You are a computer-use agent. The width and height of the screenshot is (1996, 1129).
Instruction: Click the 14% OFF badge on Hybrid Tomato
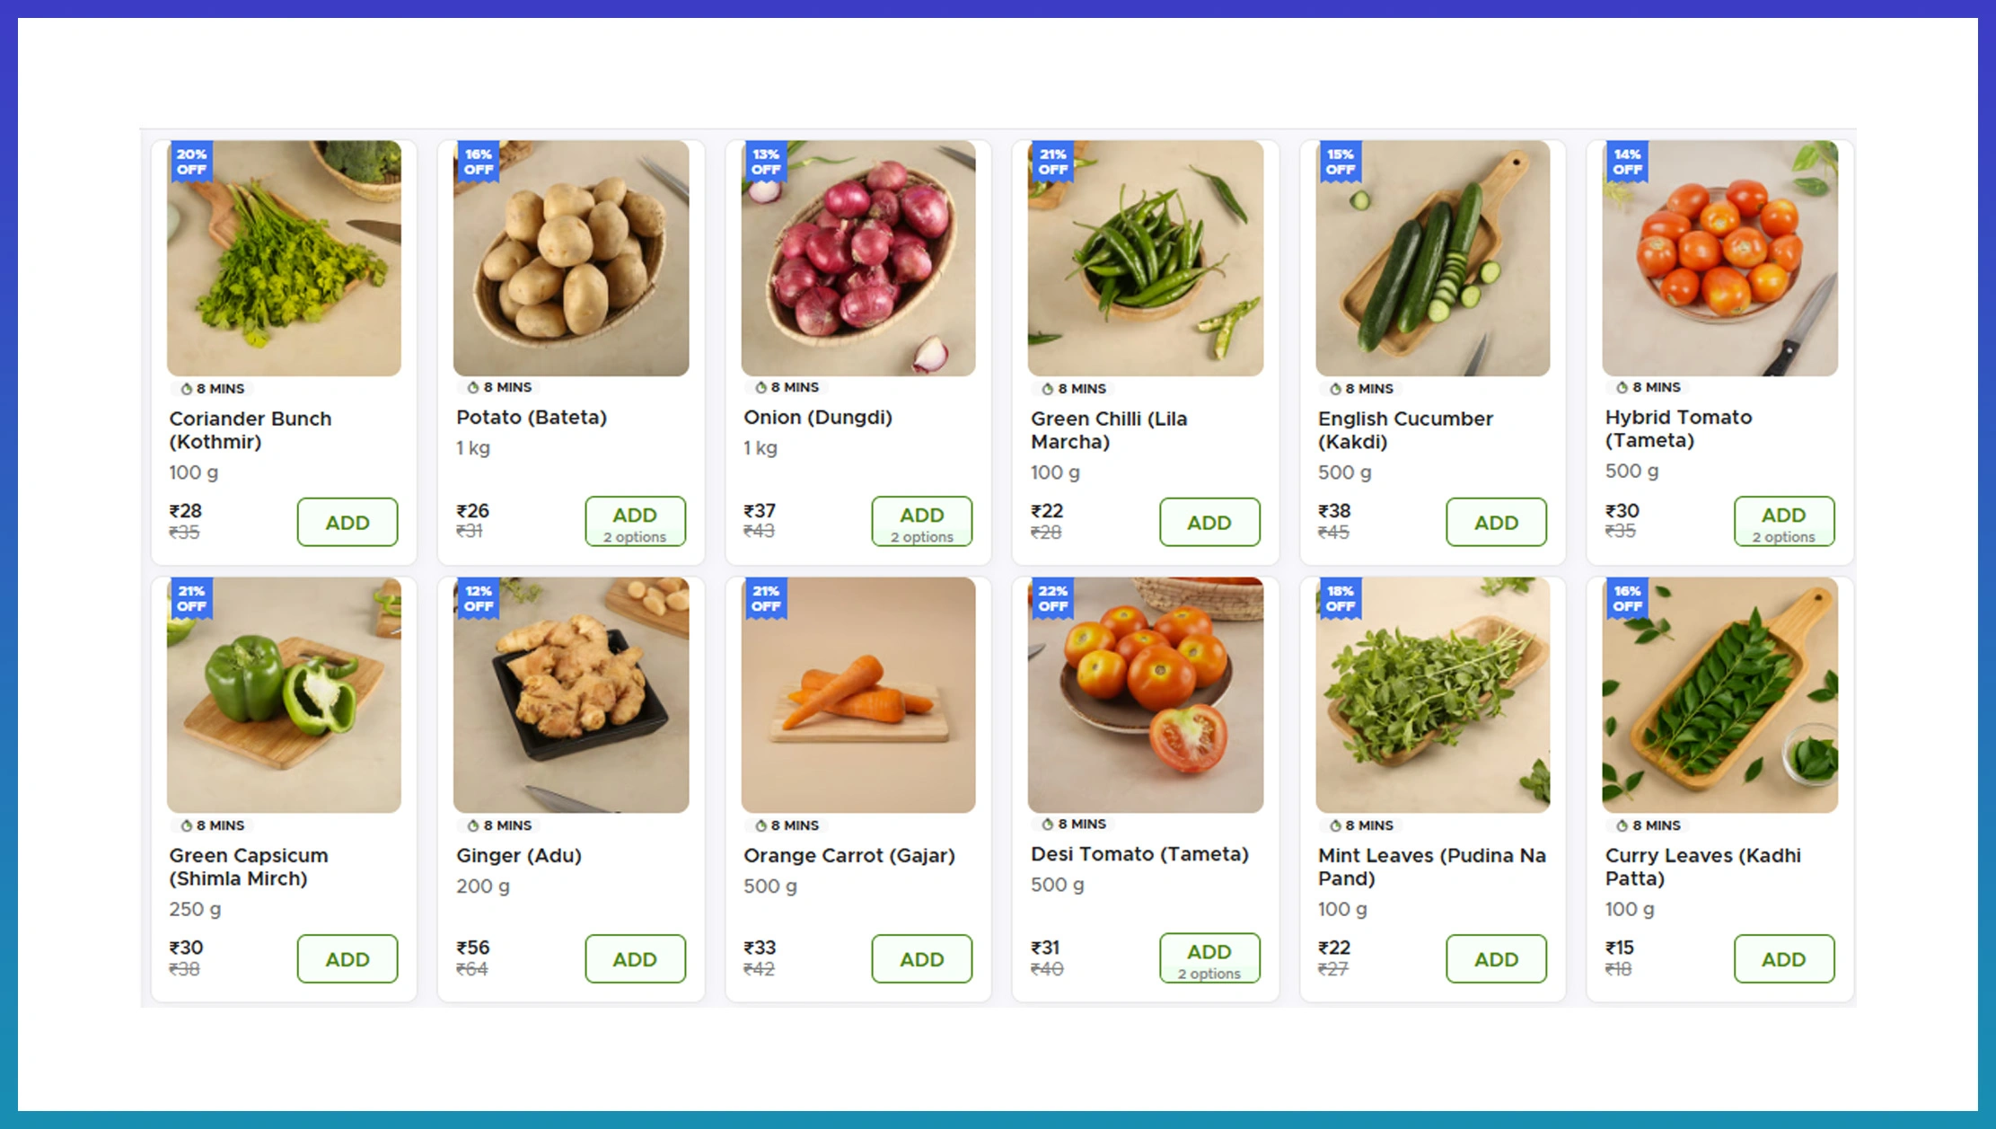[1627, 162]
